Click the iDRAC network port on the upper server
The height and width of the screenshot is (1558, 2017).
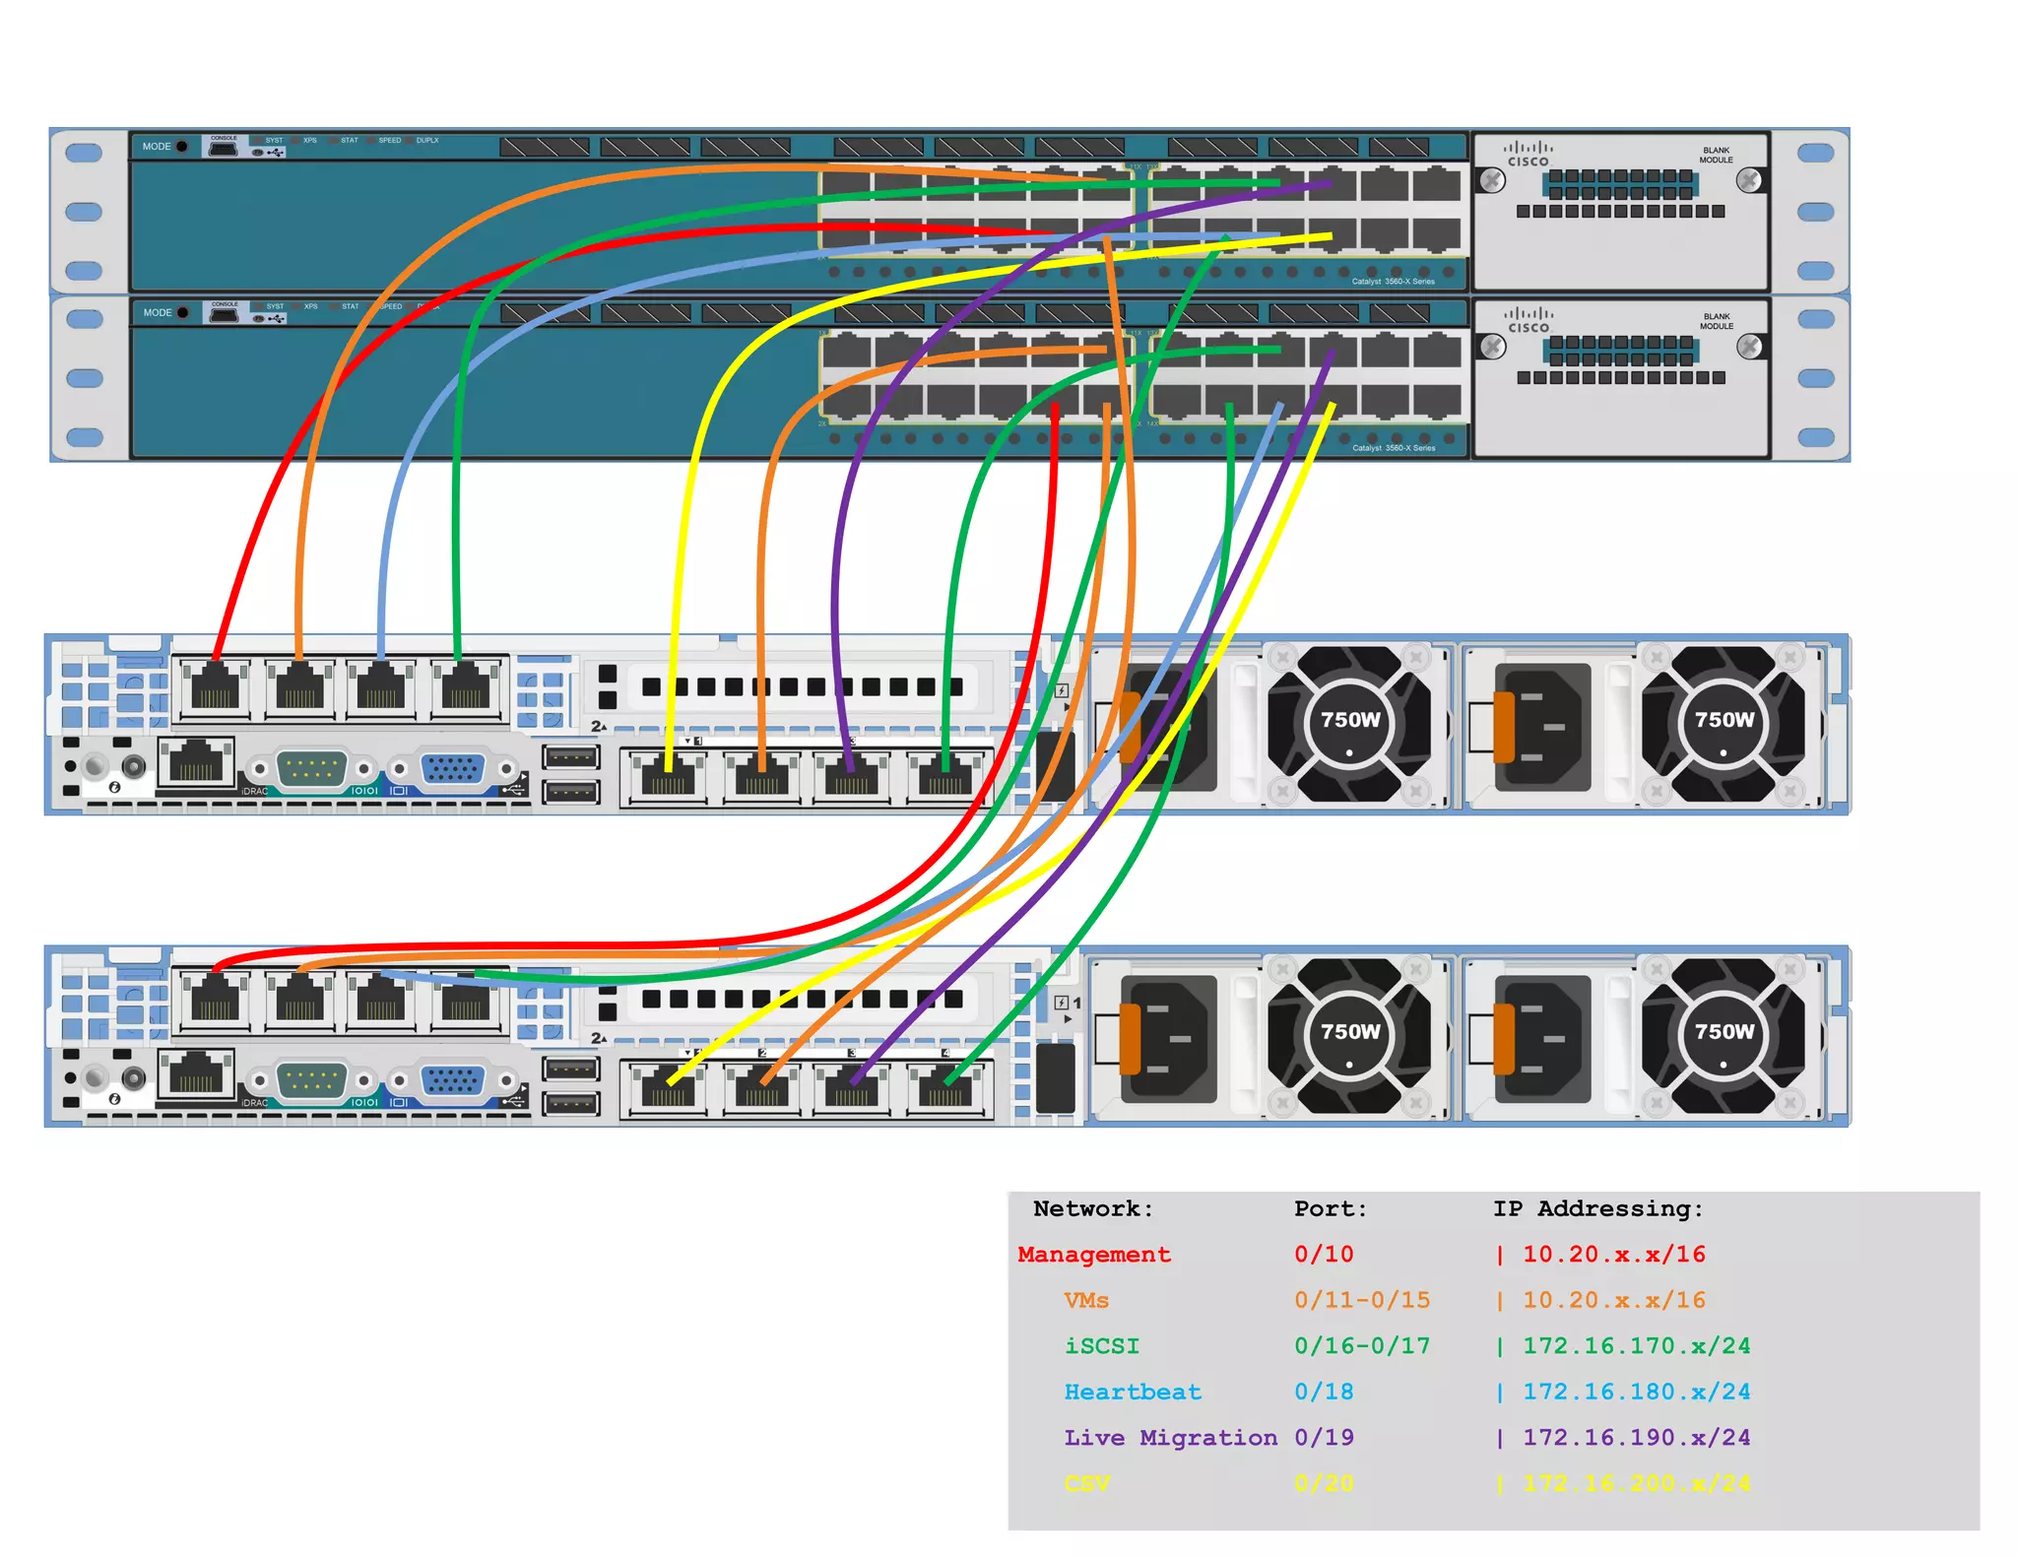click(196, 761)
